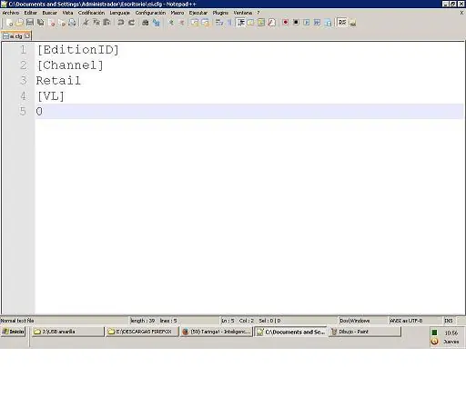This screenshot has width=466, height=397.
Task: Click the [VL] text line
Action: [x=51, y=96]
